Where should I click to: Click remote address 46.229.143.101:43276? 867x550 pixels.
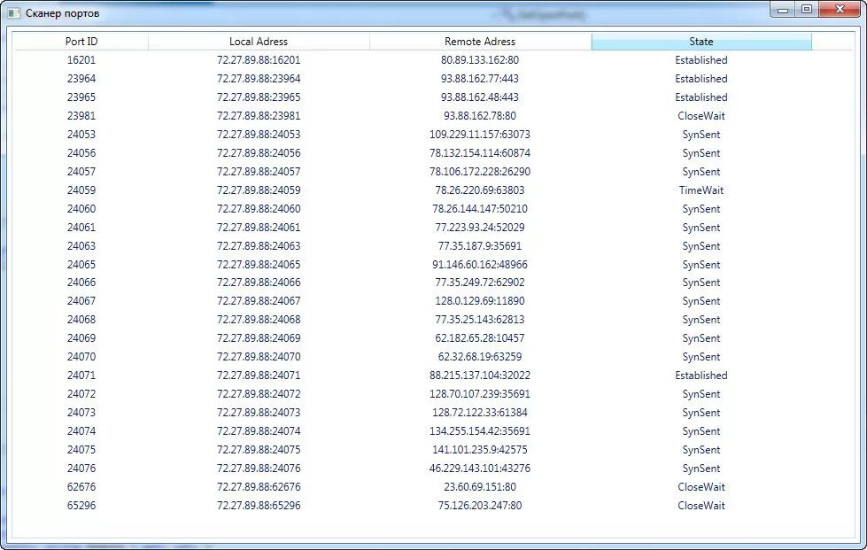pyautogui.click(x=480, y=469)
